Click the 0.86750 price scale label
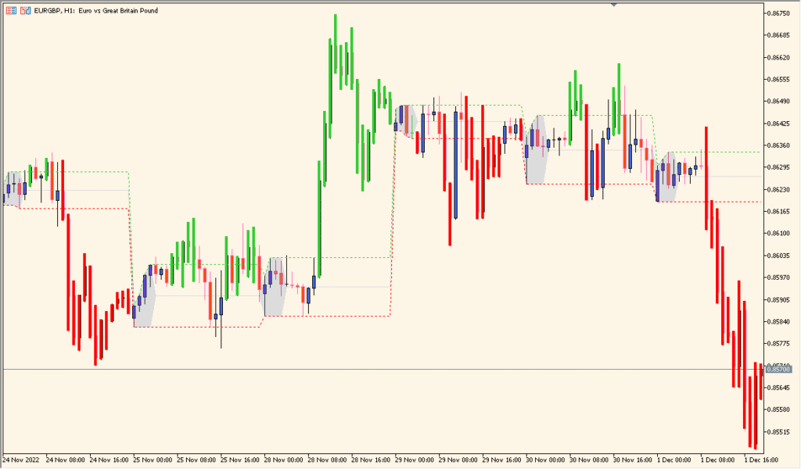The width and height of the screenshot is (801, 469). [x=778, y=13]
